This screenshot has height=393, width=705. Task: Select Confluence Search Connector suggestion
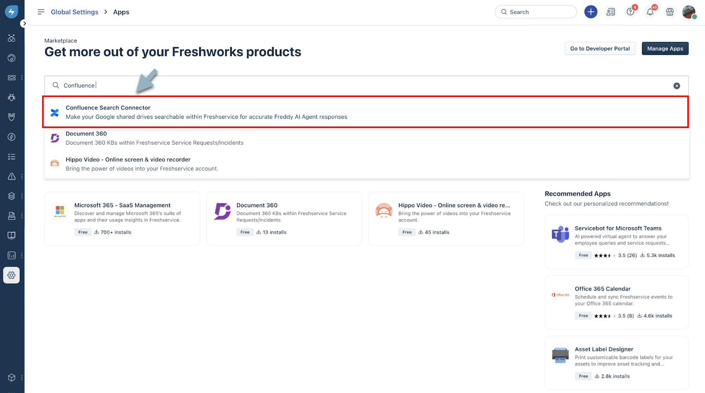click(x=366, y=112)
